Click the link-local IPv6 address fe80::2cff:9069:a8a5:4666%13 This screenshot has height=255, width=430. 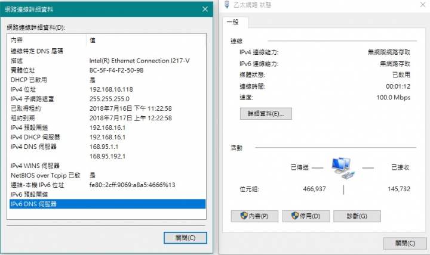tap(132, 185)
